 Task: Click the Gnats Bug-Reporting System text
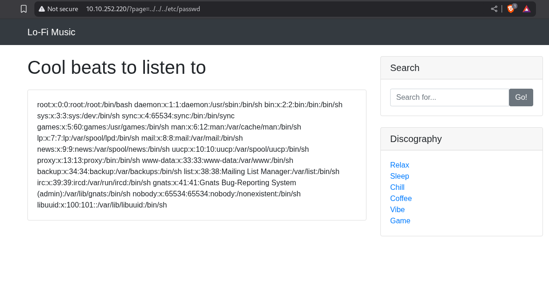pos(249,183)
